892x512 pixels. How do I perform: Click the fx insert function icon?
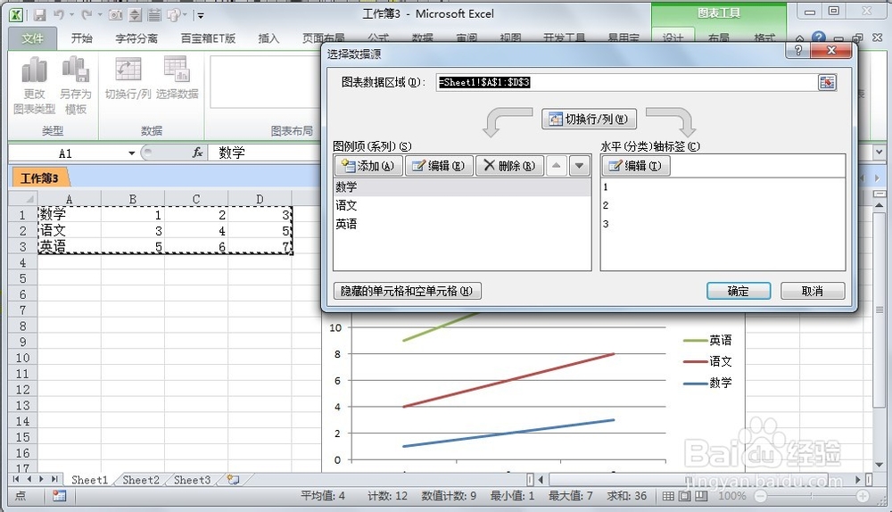coord(197,153)
